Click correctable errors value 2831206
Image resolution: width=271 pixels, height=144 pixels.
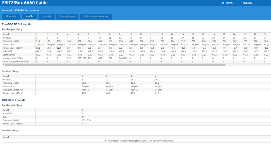click(82, 58)
